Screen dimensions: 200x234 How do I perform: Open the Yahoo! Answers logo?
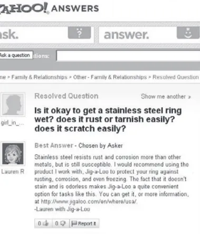point(49,8)
